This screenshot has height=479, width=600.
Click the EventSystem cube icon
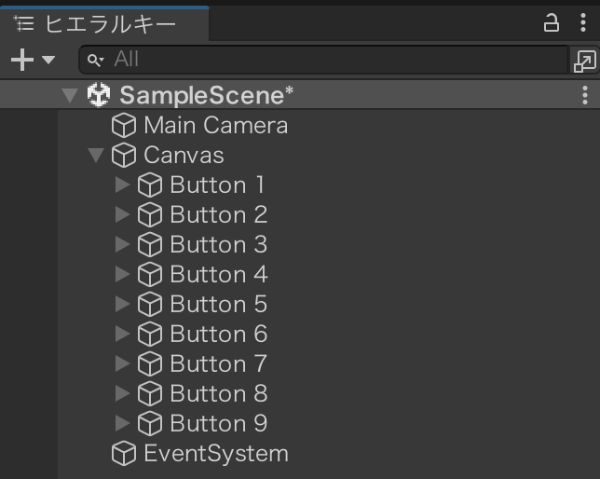click(x=123, y=454)
